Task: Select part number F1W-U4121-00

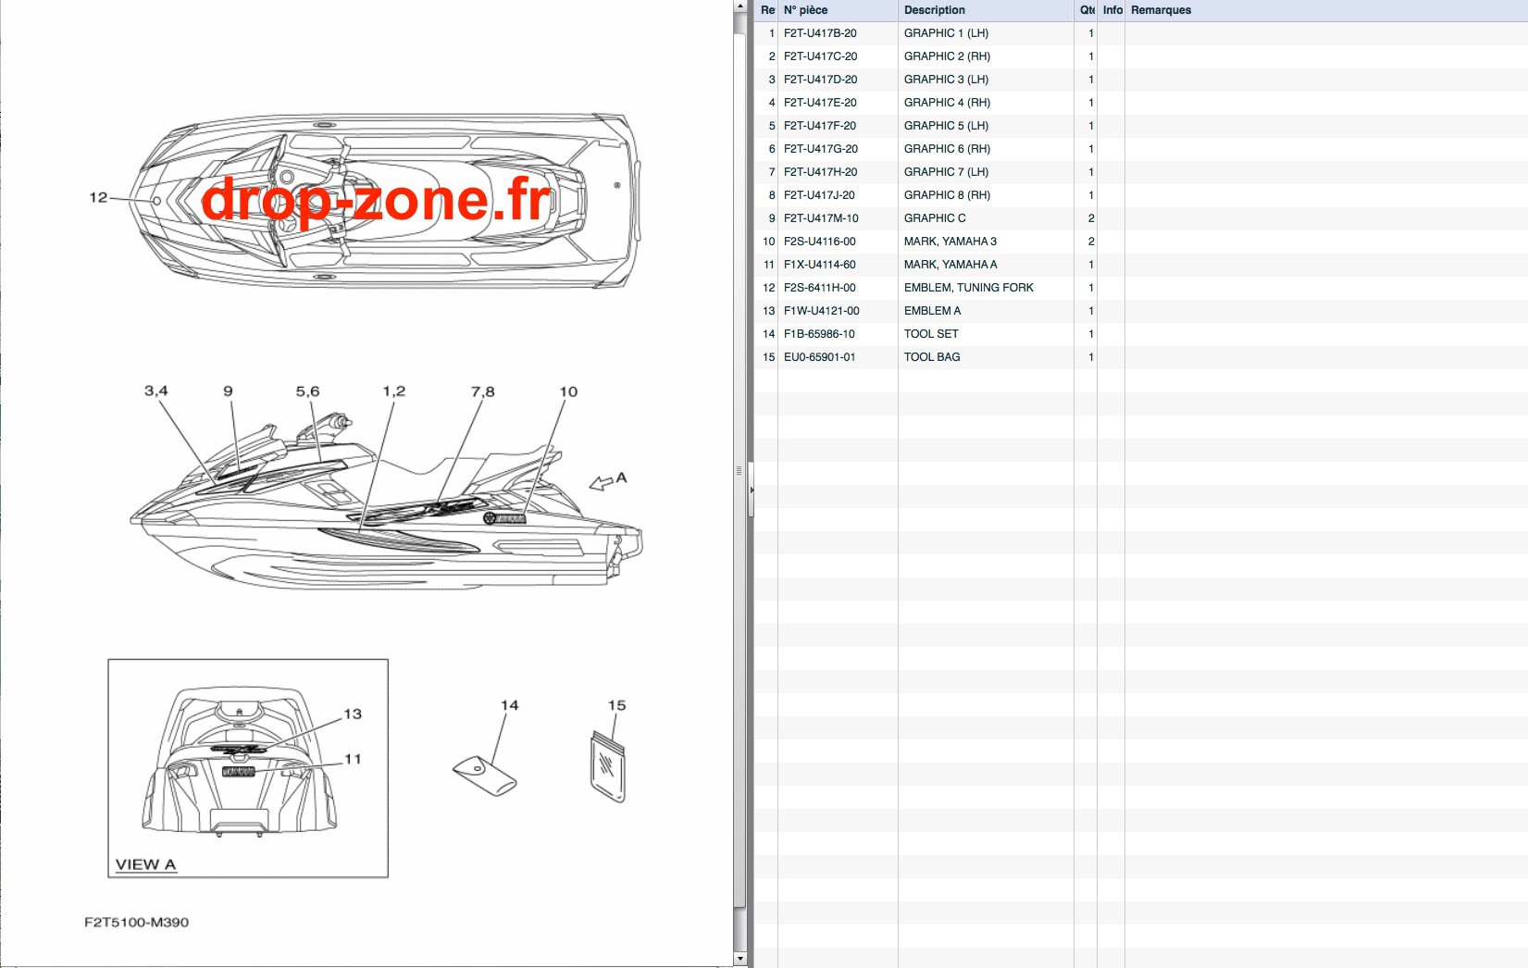Action: [x=821, y=311]
